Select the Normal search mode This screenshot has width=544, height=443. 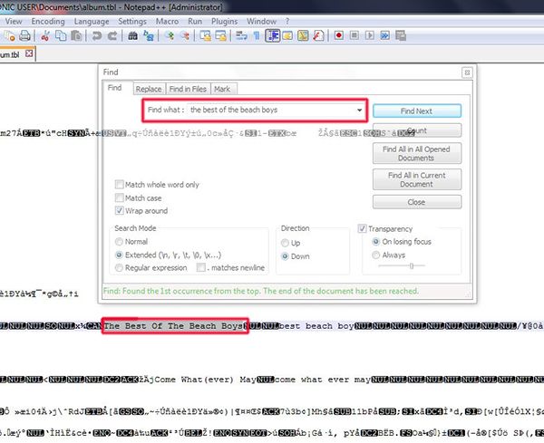[x=119, y=241]
